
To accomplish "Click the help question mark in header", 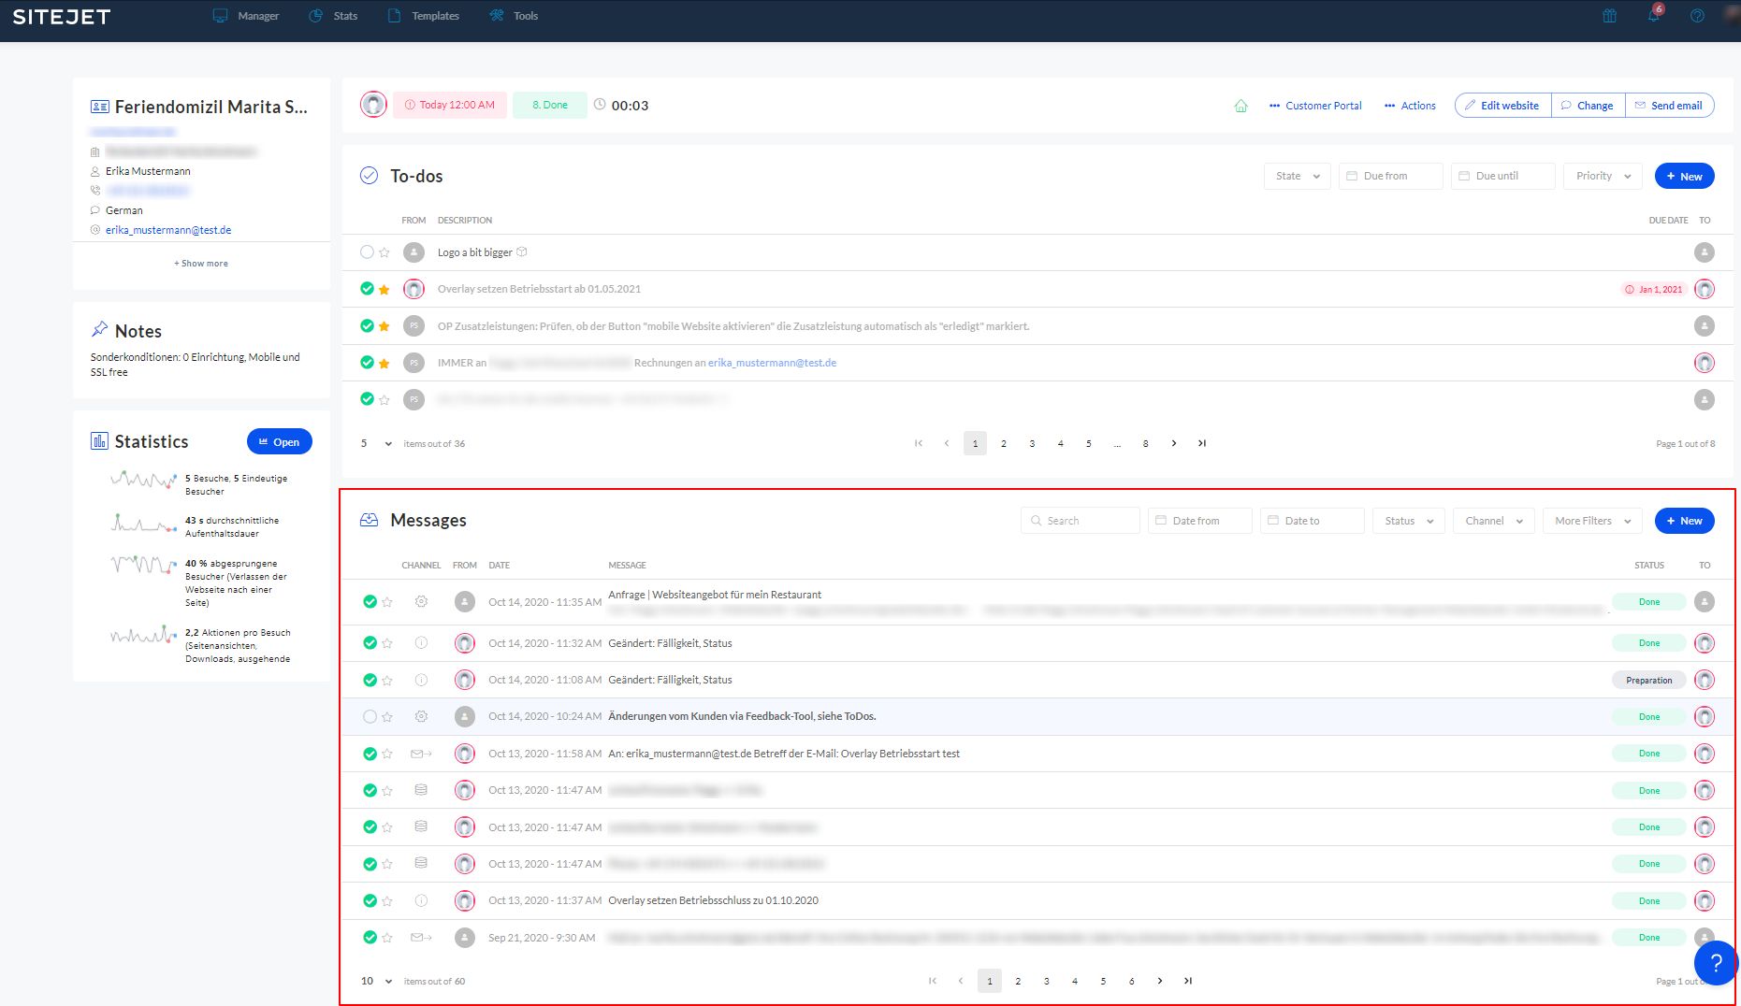I will coord(1697,16).
